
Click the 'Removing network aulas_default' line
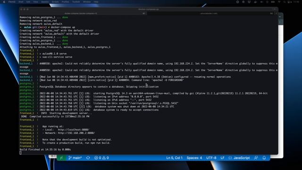41,24
